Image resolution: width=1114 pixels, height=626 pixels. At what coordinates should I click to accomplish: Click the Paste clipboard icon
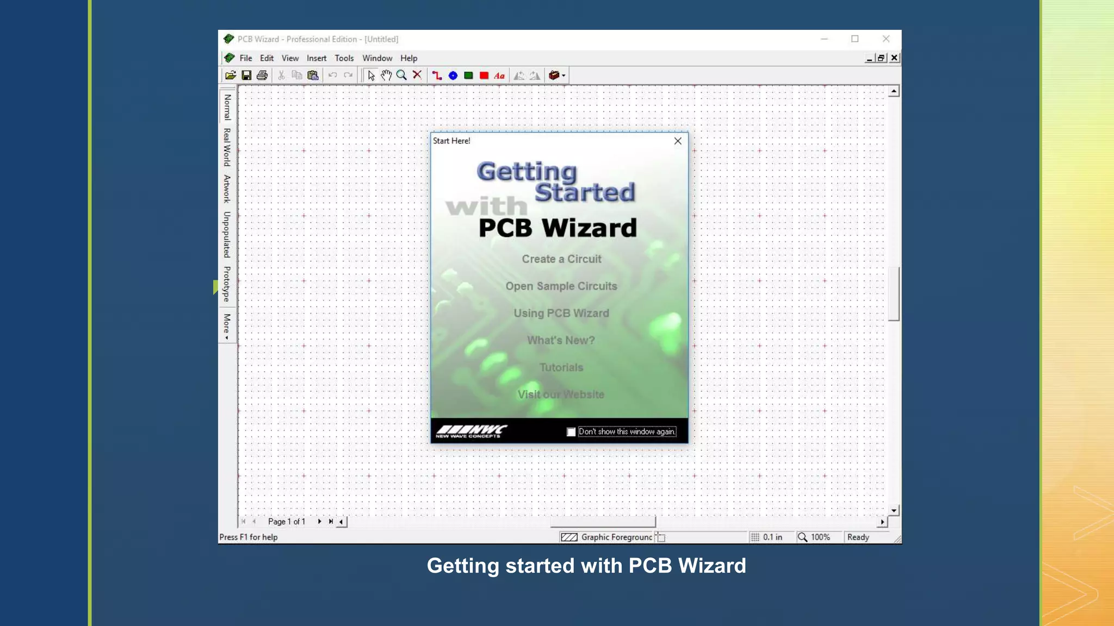point(313,76)
